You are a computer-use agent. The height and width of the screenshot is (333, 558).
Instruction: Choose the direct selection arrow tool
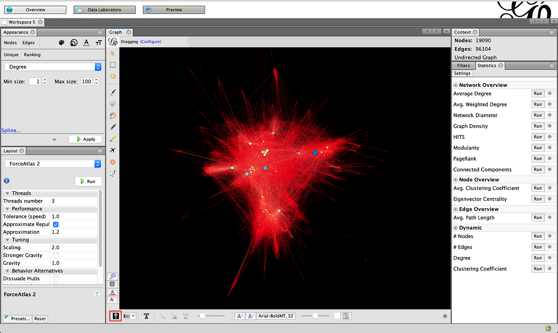pyautogui.click(x=113, y=53)
